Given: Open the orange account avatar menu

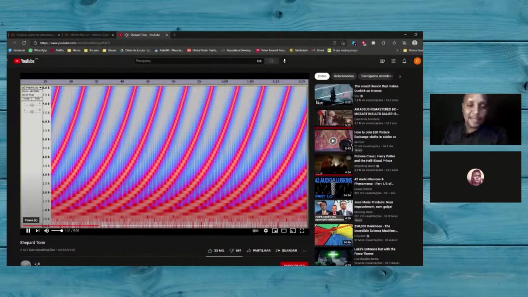Looking at the screenshot, I should click(x=417, y=61).
